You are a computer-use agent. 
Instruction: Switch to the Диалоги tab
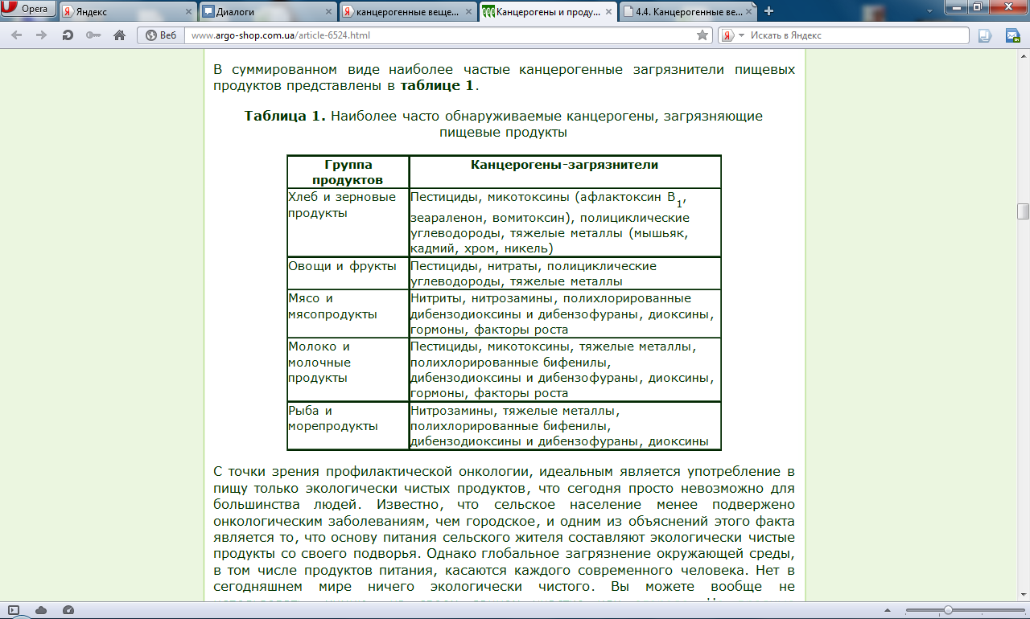click(268, 12)
